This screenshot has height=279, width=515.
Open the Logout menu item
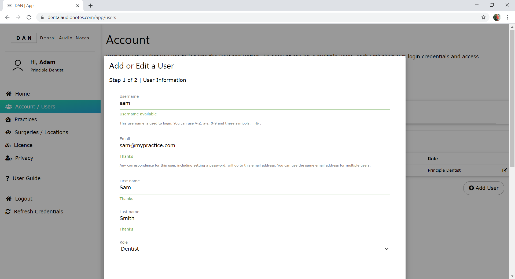click(24, 199)
